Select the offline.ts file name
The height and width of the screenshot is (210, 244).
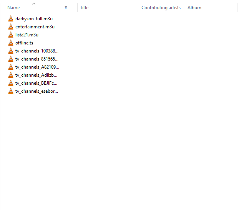[24, 43]
